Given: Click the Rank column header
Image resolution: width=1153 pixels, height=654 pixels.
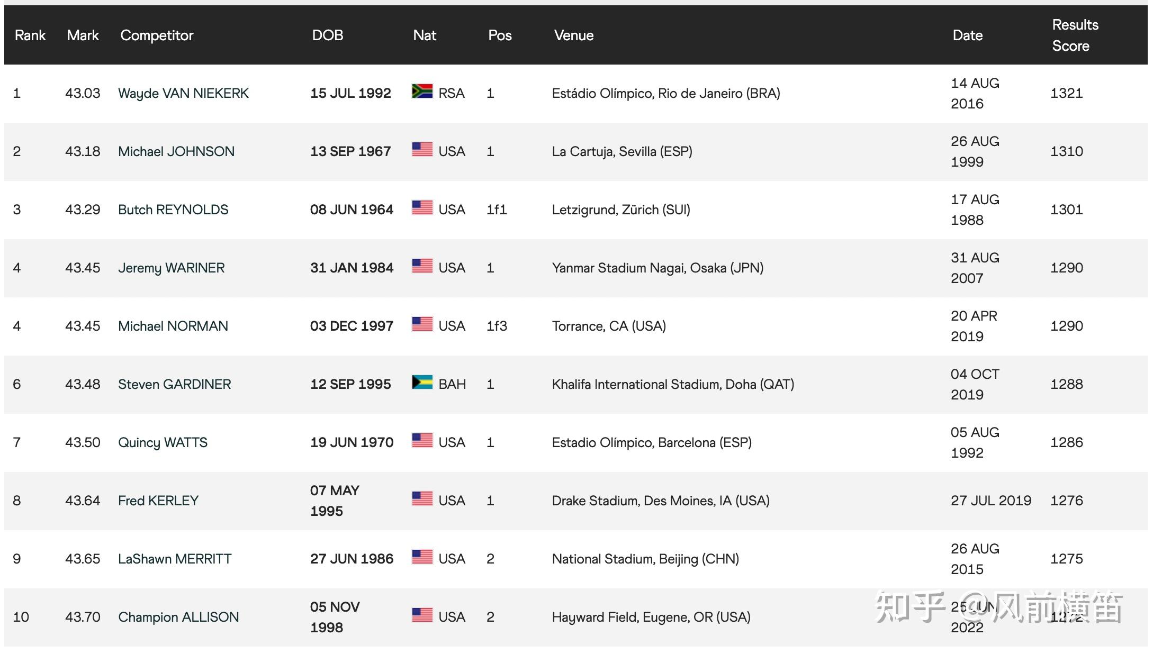Looking at the screenshot, I should [30, 35].
